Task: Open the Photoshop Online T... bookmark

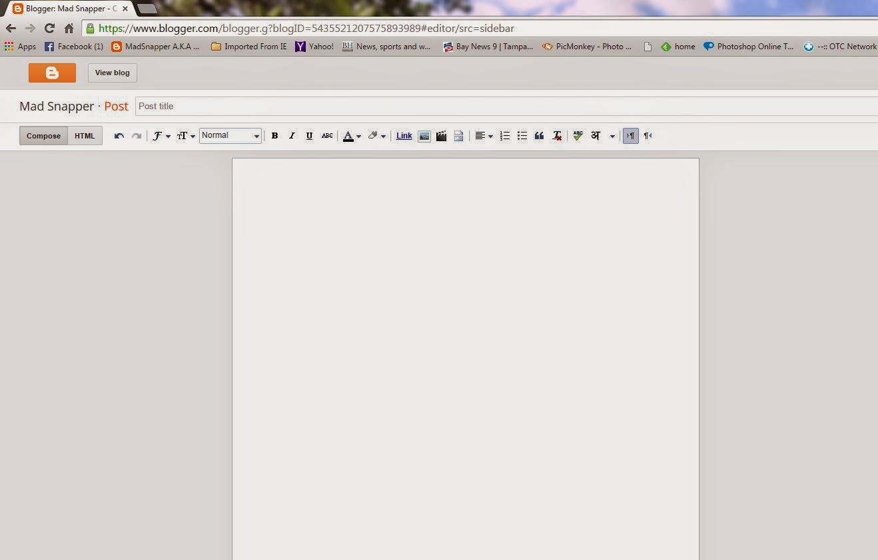Action: point(749,47)
